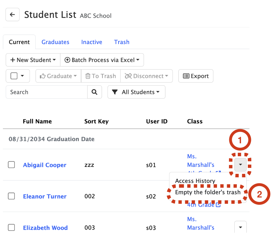Switch to the Graduates tab
Screen dimensions: 274x240
coord(55,42)
